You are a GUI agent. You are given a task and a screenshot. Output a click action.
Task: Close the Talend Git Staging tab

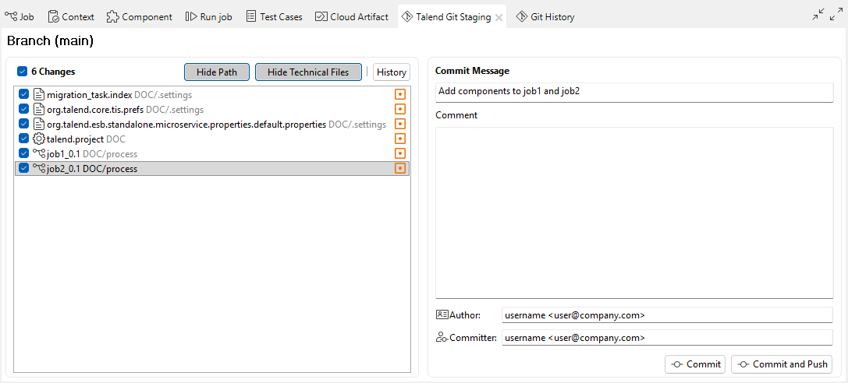click(499, 17)
